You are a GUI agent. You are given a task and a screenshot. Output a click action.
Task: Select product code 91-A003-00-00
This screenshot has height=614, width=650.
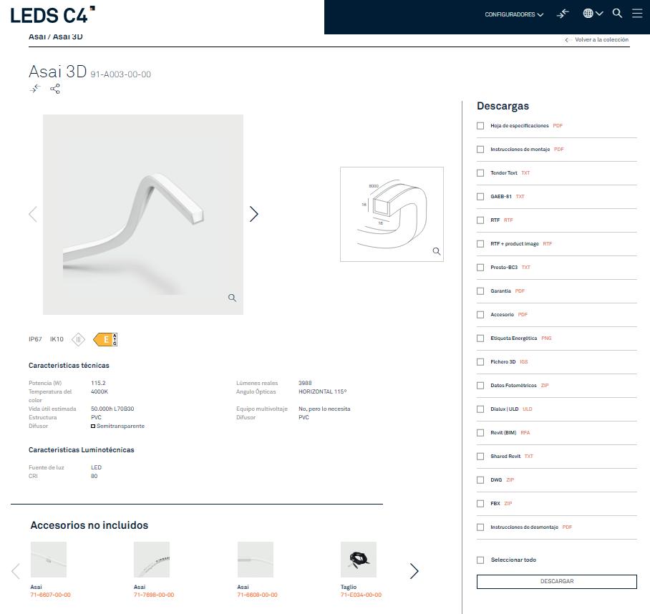coord(121,74)
